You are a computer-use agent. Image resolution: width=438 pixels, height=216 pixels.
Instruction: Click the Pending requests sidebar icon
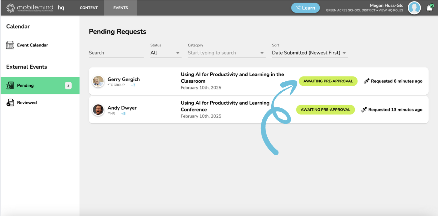pos(10,86)
